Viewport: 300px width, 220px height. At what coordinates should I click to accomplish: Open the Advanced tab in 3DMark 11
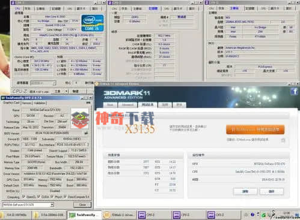[127, 105]
